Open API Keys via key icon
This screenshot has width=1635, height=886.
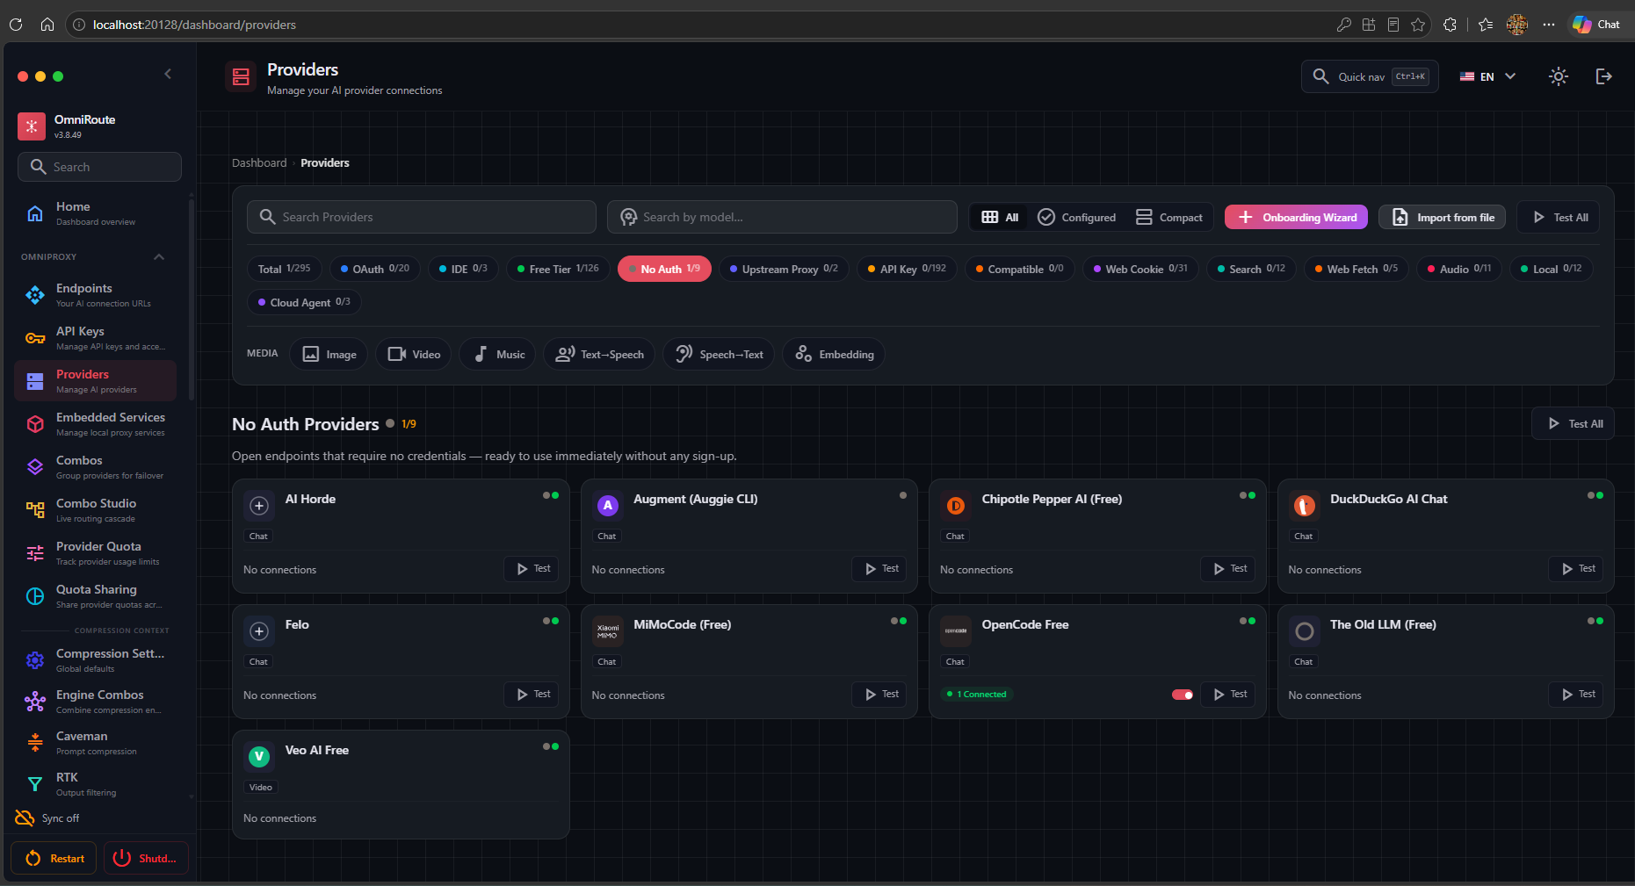click(x=35, y=338)
